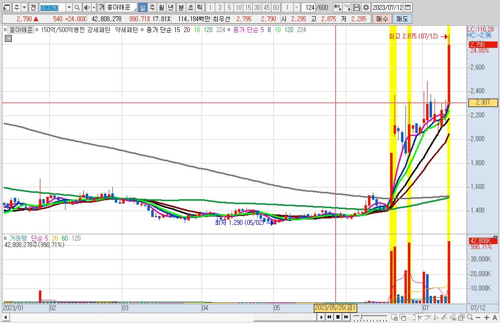Choose the 3 interval button

point(220,7)
